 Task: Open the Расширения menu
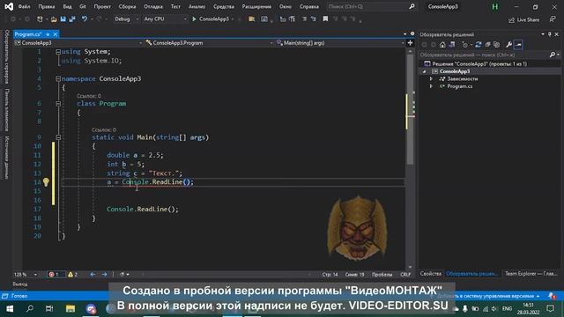(x=256, y=6)
